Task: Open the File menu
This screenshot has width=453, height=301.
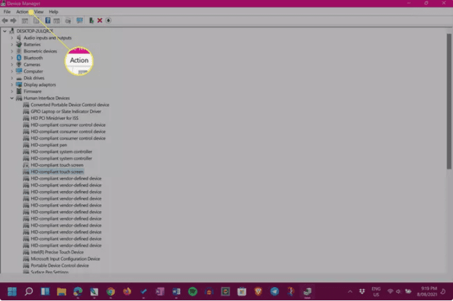Action: pyautogui.click(x=7, y=12)
